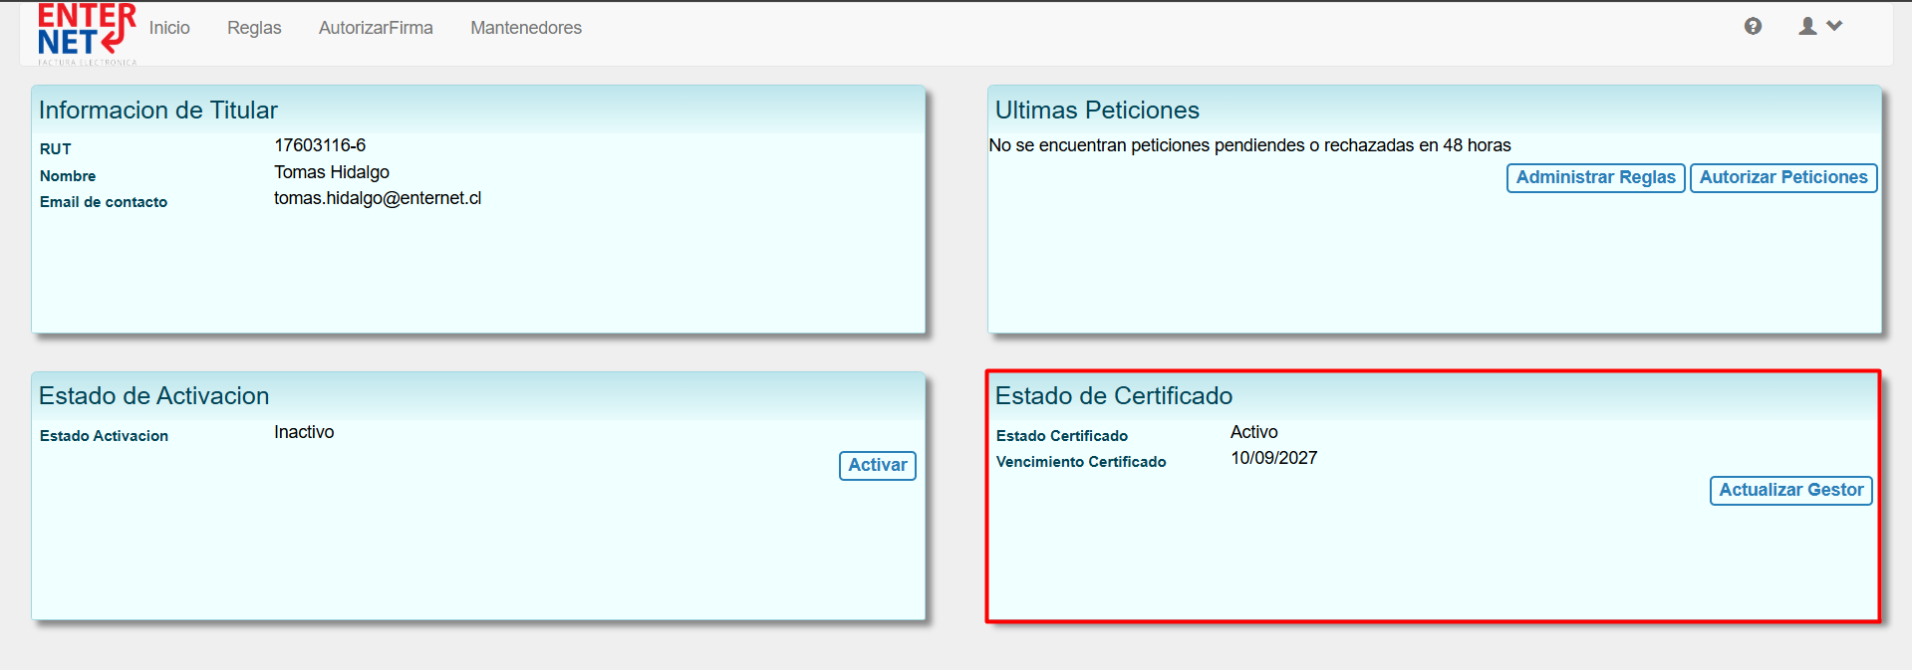1912x670 pixels.
Task: Click the certificate expiry date 10/09/2027
Action: 1273,458
